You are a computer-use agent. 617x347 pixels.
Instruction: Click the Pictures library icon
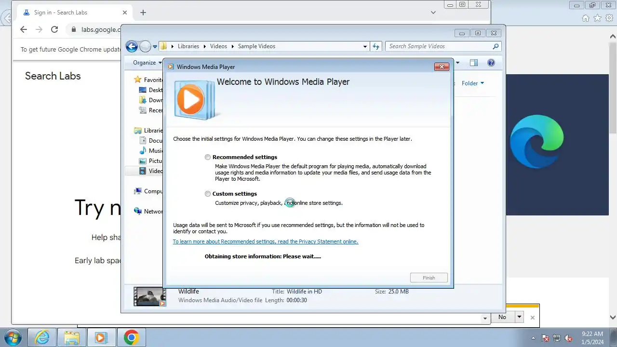[x=143, y=161]
